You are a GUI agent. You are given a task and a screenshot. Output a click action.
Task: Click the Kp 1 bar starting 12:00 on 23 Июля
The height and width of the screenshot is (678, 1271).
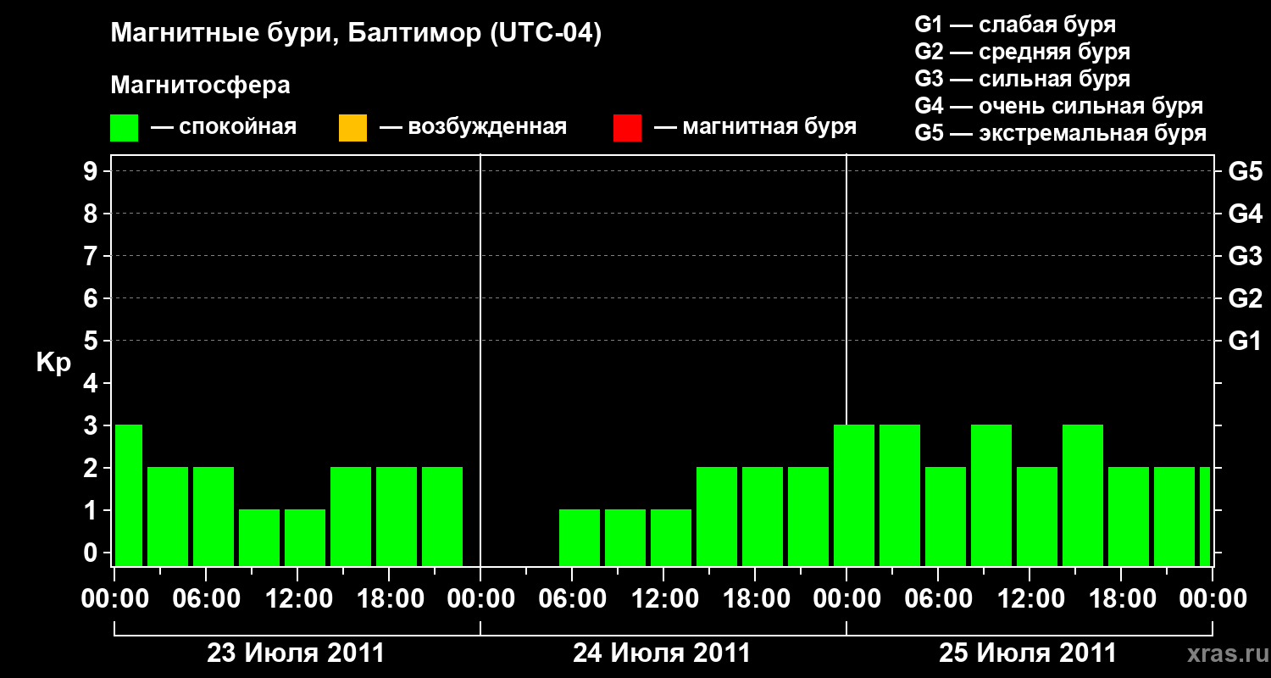tap(305, 537)
